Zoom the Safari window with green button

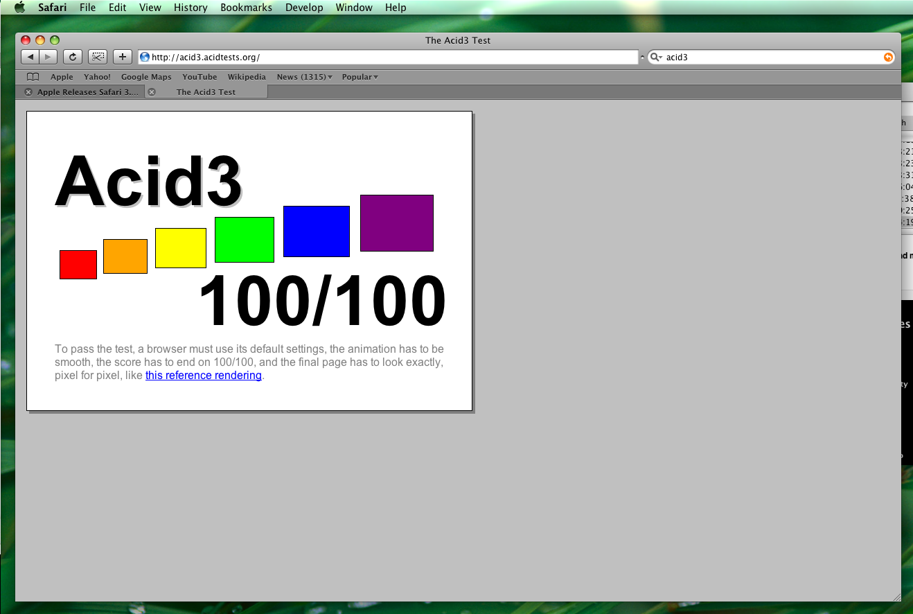click(55, 40)
